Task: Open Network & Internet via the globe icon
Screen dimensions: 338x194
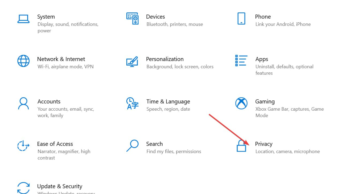Action: pyautogui.click(x=23, y=61)
